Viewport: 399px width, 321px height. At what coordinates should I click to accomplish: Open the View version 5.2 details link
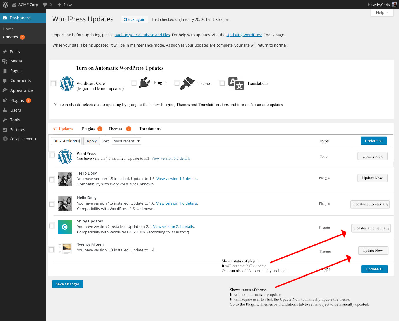point(170,158)
